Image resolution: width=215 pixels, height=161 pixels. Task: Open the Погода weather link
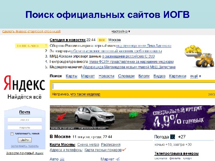click(162, 137)
